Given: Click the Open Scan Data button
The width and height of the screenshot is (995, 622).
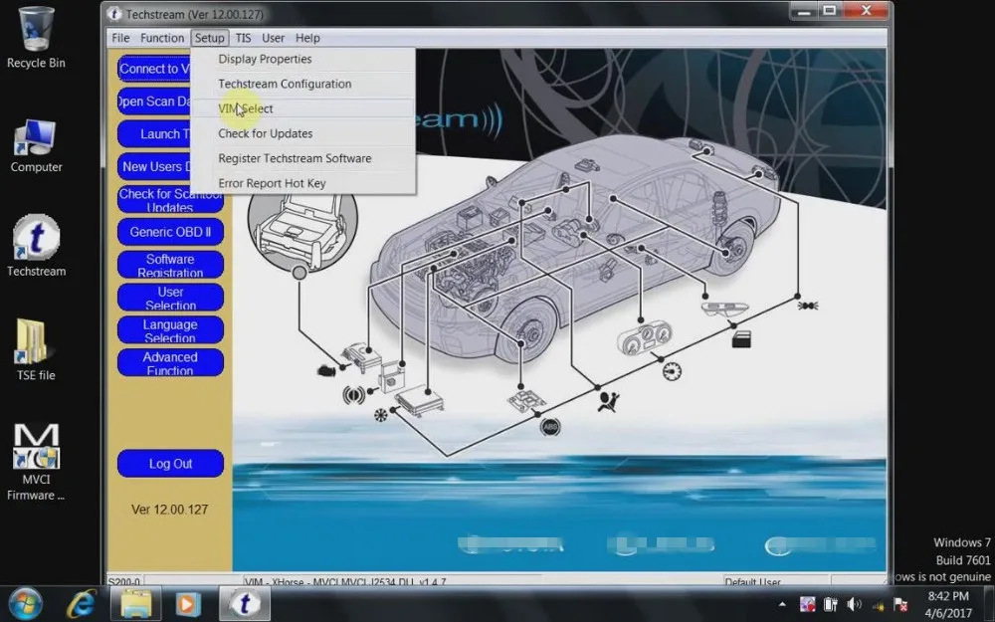Looking at the screenshot, I should (x=154, y=101).
